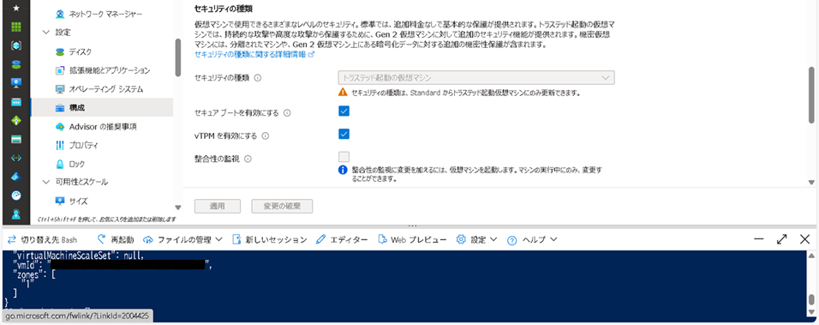This screenshot has height=325, width=819.
Task: Collapse the 可用性とスケール section
Action: tap(46, 183)
